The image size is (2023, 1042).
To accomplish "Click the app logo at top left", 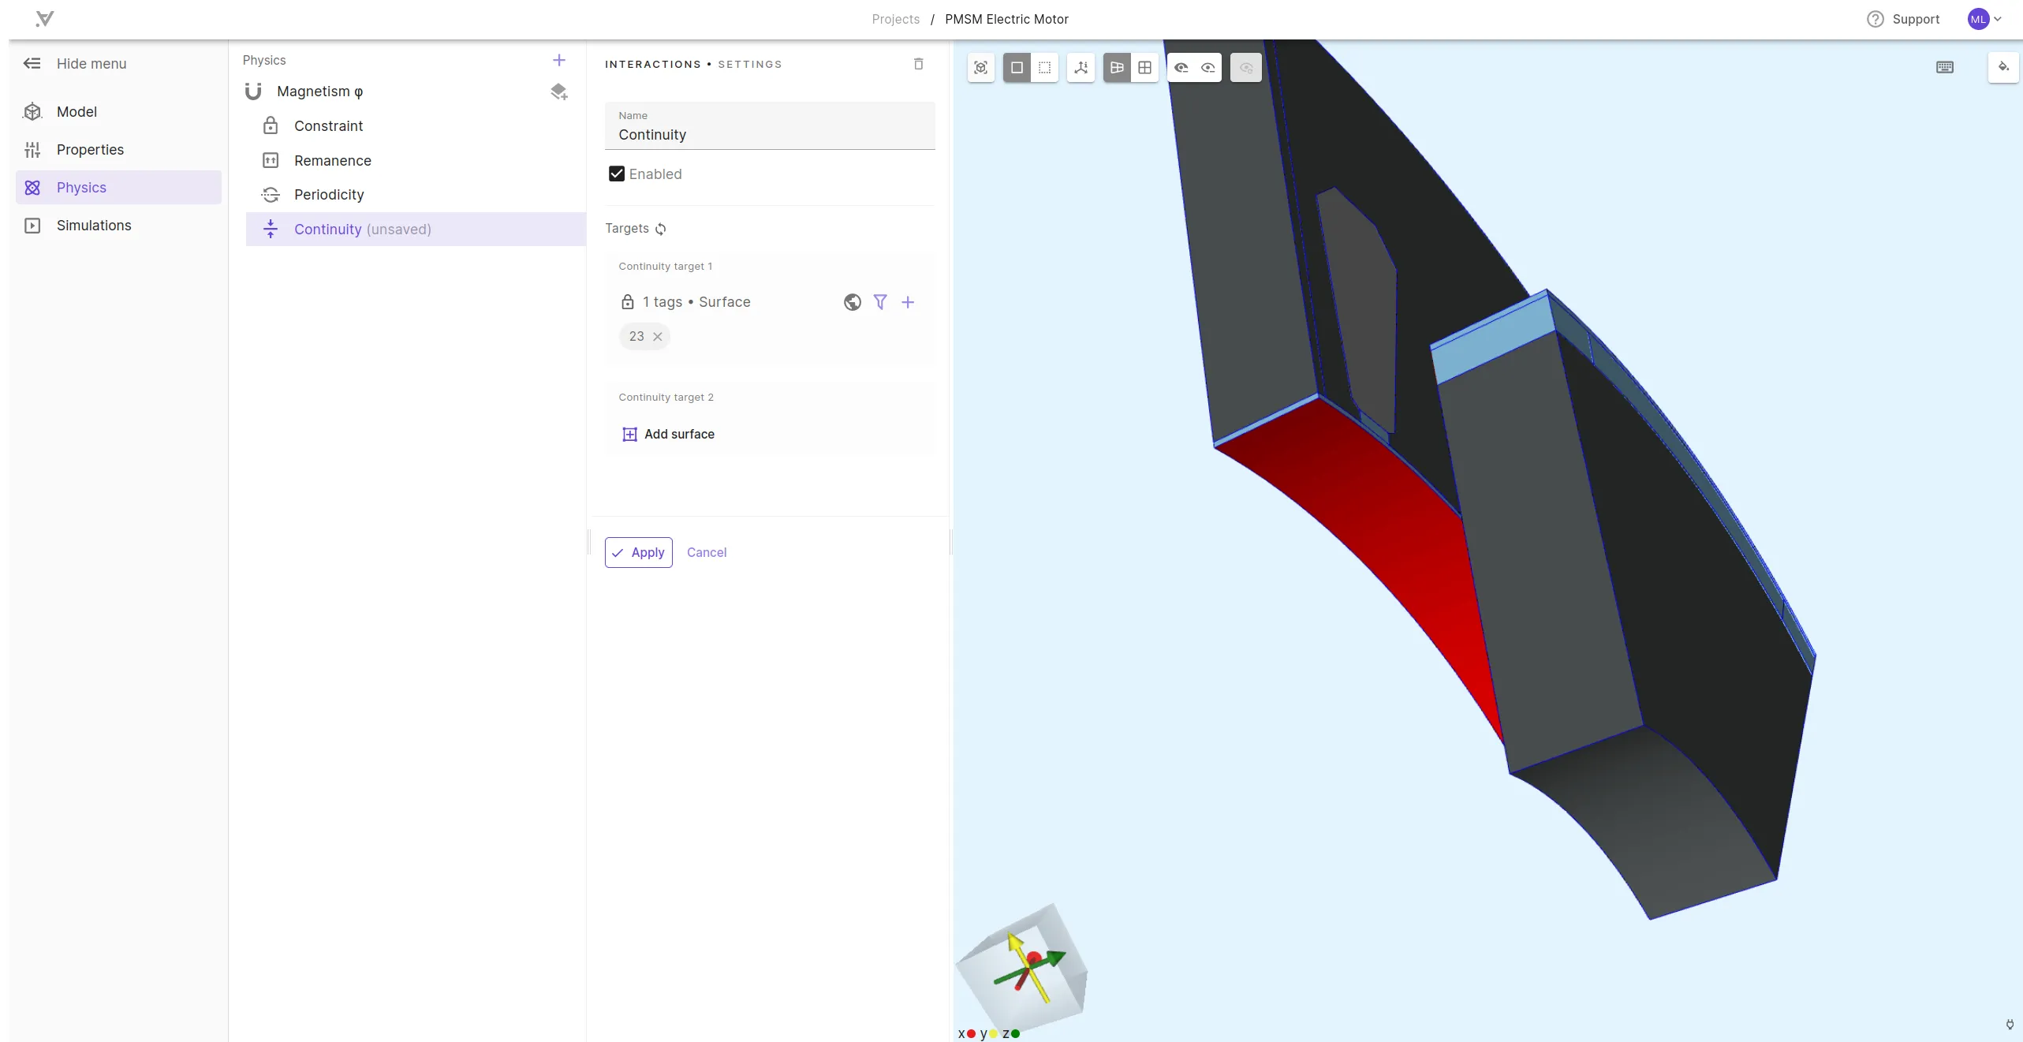I will point(45,19).
